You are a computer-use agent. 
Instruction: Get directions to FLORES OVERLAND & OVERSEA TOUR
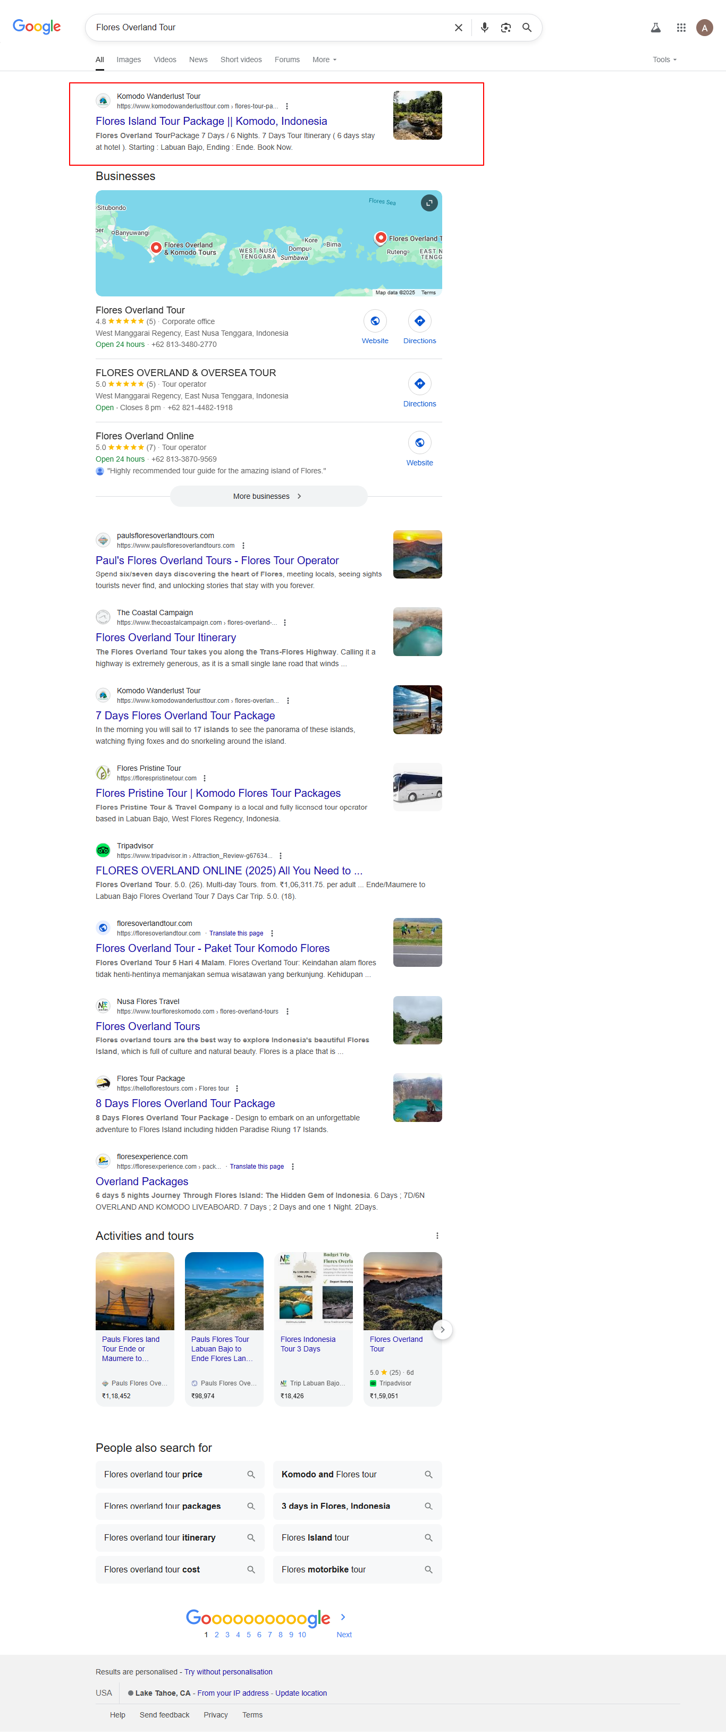tap(419, 384)
